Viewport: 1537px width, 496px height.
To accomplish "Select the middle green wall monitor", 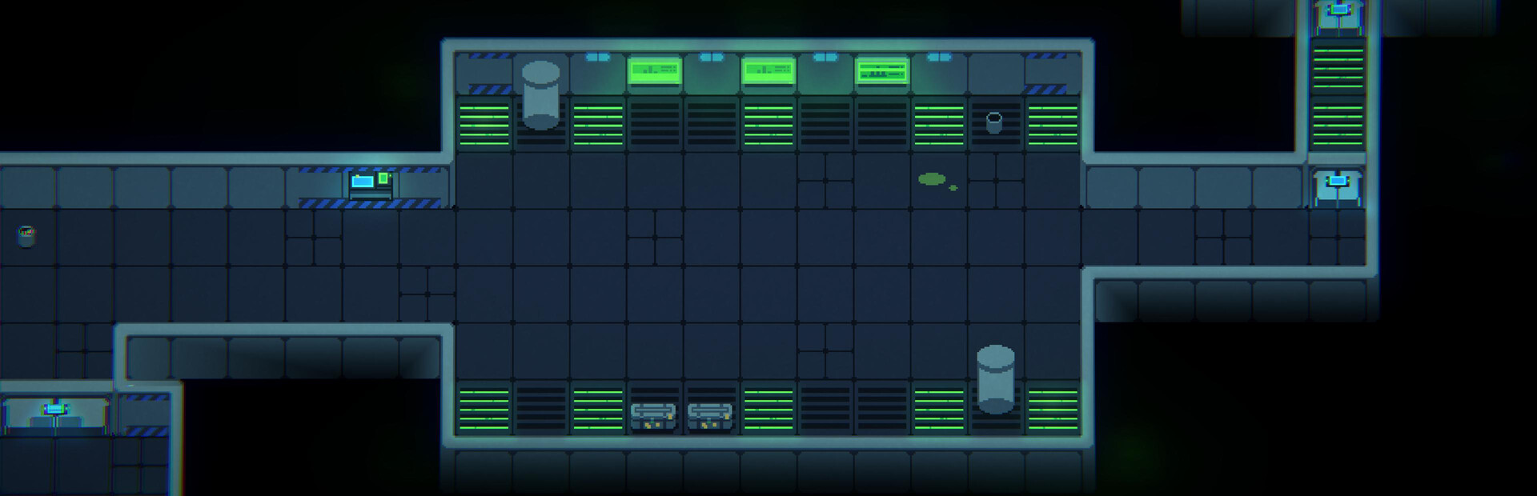I will 768,72.
